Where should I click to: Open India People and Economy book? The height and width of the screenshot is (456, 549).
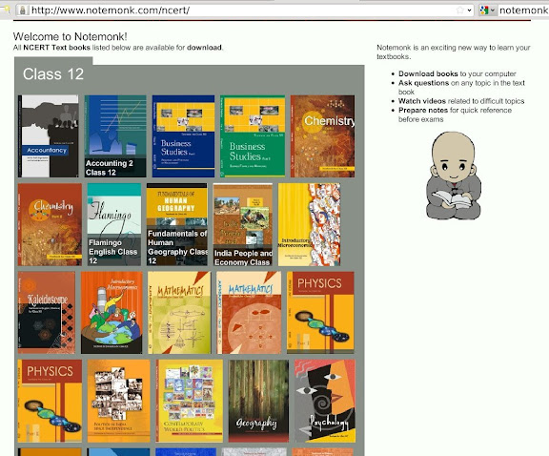click(243, 224)
